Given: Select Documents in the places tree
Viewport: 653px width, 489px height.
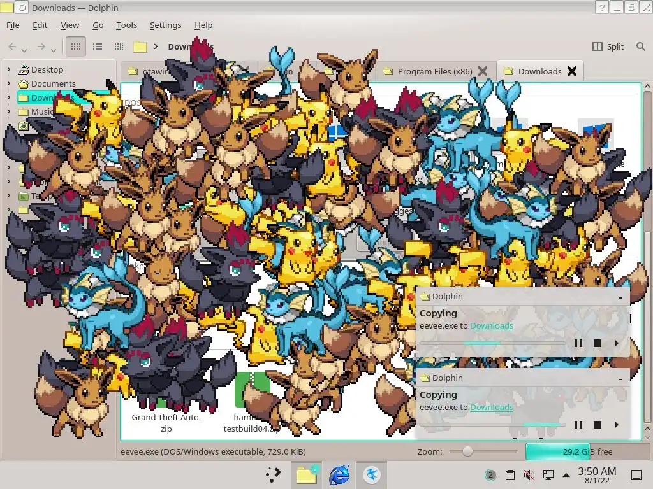Looking at the screenshot, I should (54, 83).
